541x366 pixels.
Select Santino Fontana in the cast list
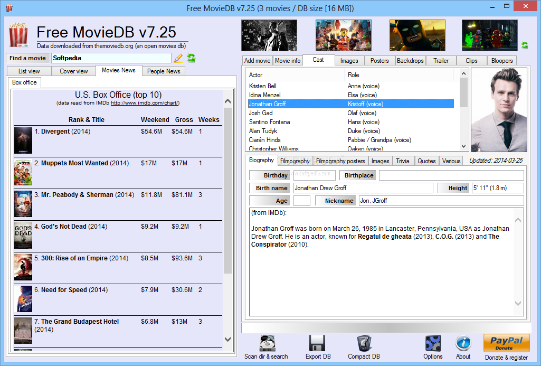(351, 122)
